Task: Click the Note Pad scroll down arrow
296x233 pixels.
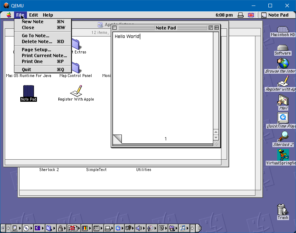Action: tap(216, 138)
